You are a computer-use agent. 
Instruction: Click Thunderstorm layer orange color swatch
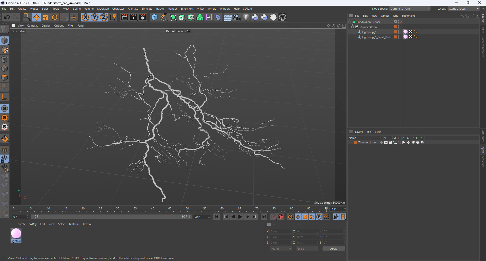[x=355, y=142]
